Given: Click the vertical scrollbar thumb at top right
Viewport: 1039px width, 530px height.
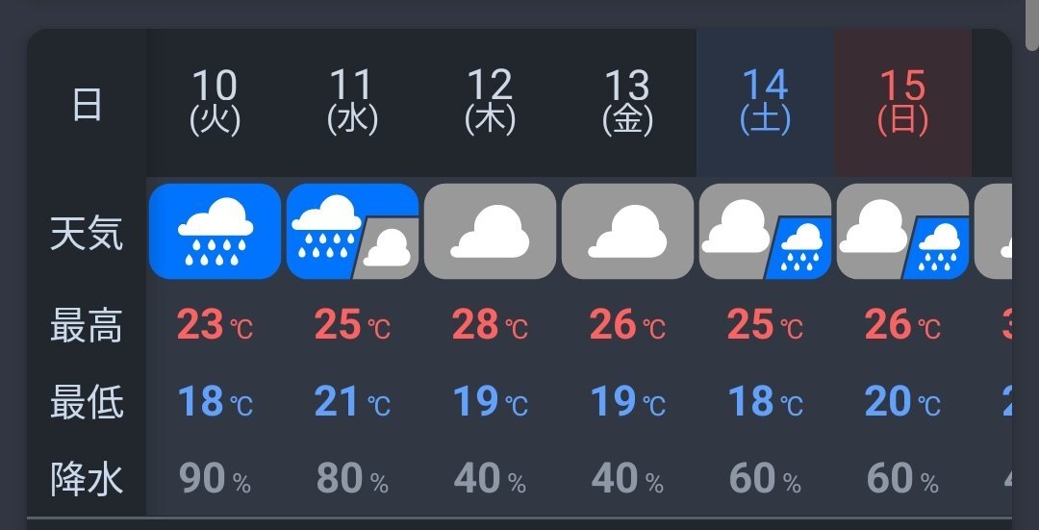Looking at the screenshot, I should tap(1032, 25).
